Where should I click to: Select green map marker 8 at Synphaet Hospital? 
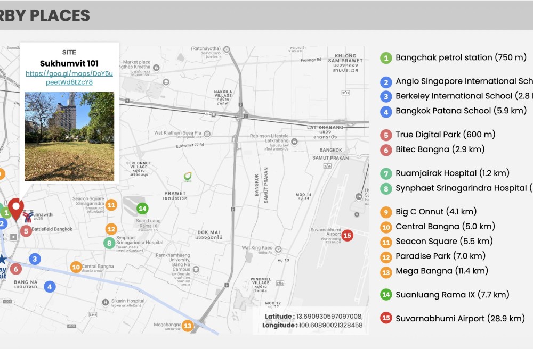[109, 243]
